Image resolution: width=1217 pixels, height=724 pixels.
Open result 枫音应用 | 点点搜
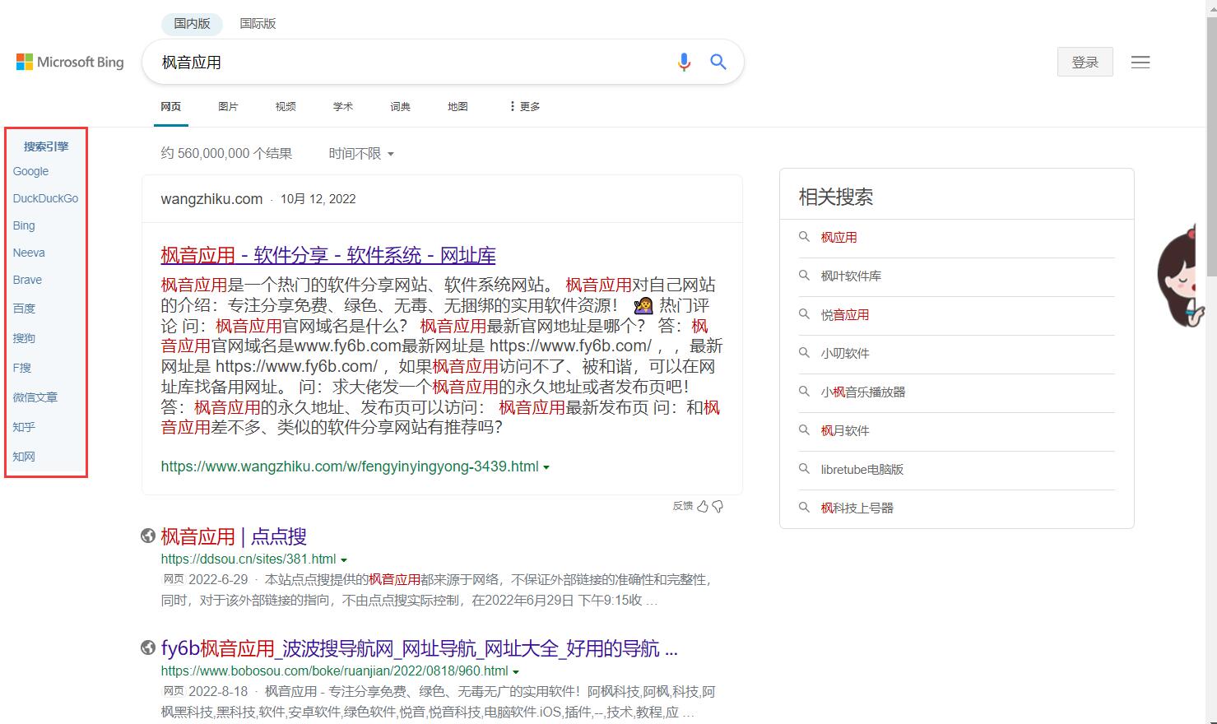click(x=234, y=536)
